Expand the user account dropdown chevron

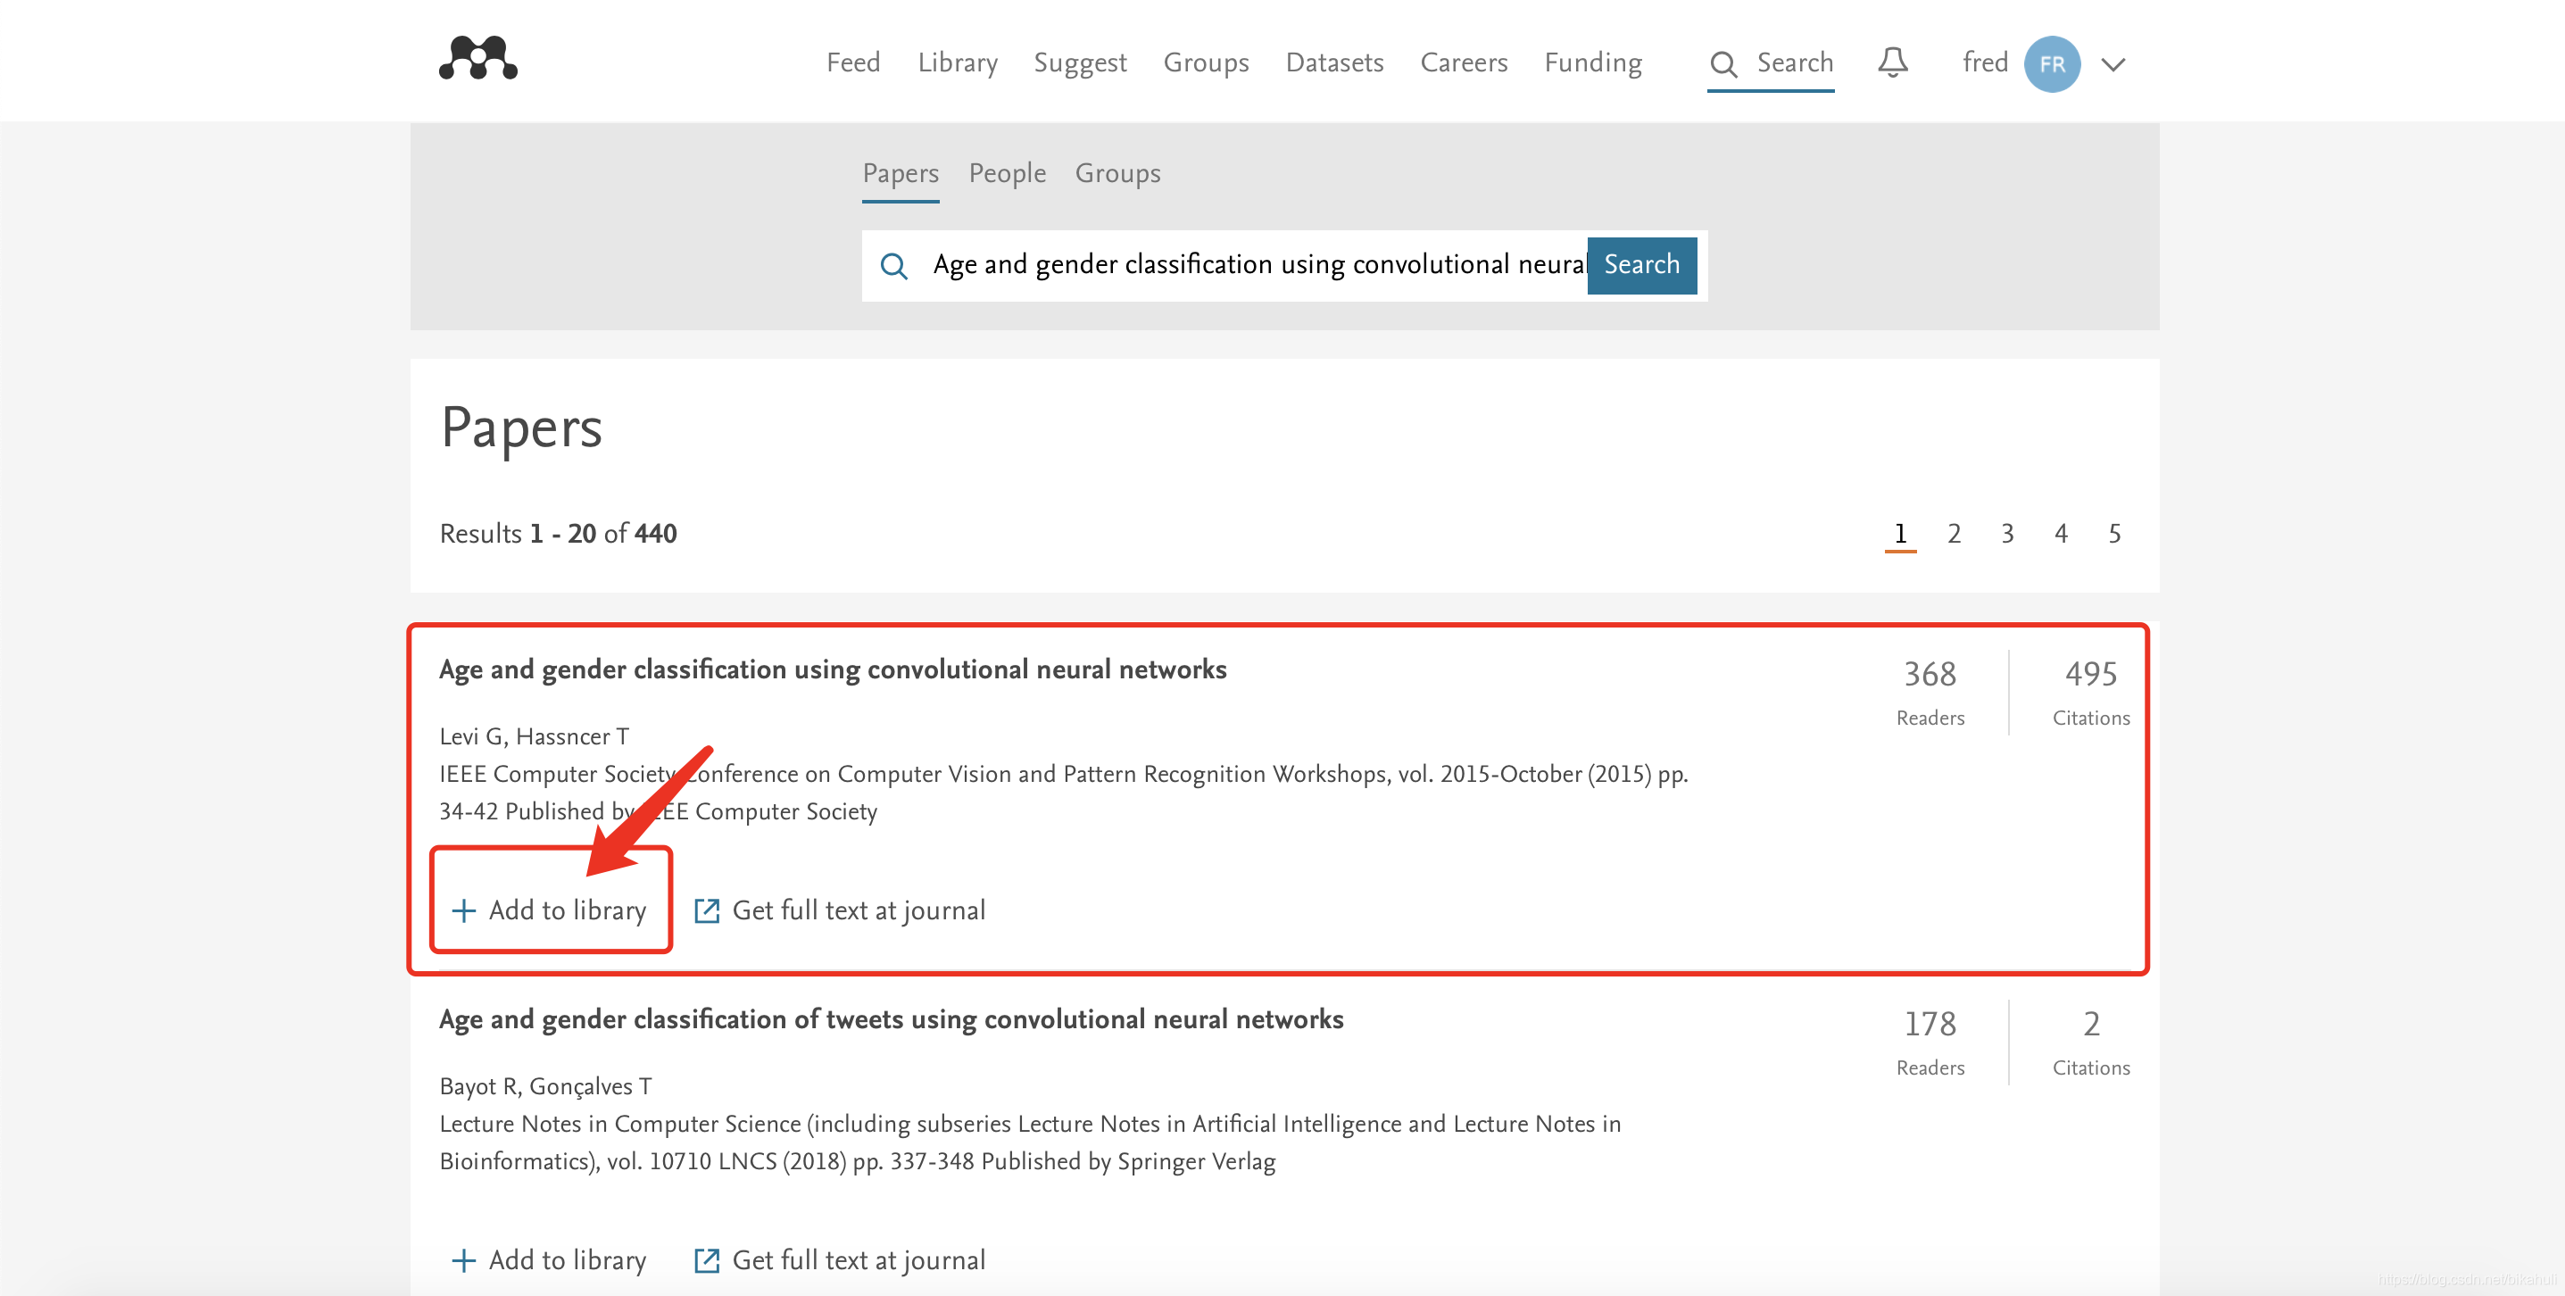(2113, 65)
